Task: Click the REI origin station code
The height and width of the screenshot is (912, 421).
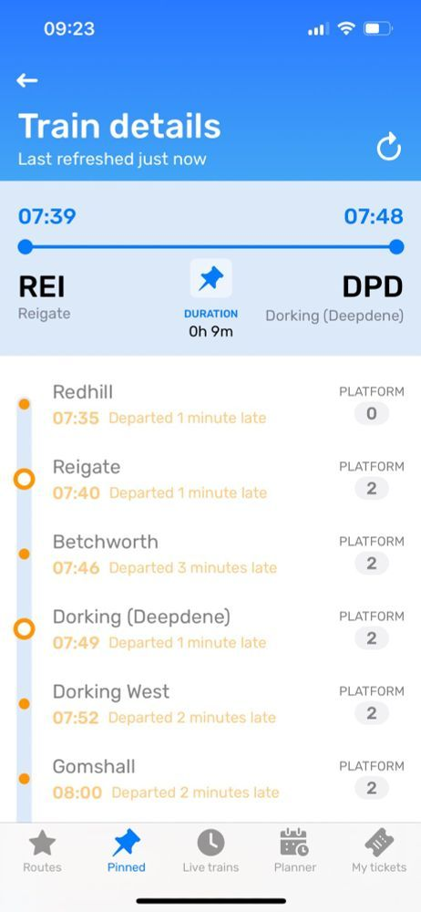Action: coord(41,286)
